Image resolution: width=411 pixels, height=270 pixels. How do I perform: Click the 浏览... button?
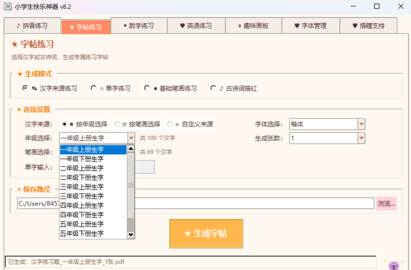point(386,203)
